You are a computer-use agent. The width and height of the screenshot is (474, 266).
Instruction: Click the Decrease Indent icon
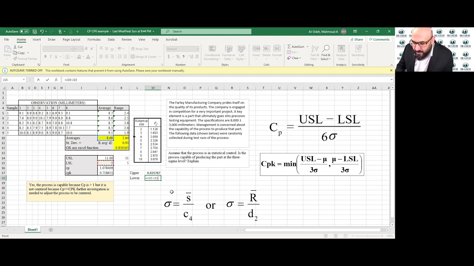[x=120, y=57]
